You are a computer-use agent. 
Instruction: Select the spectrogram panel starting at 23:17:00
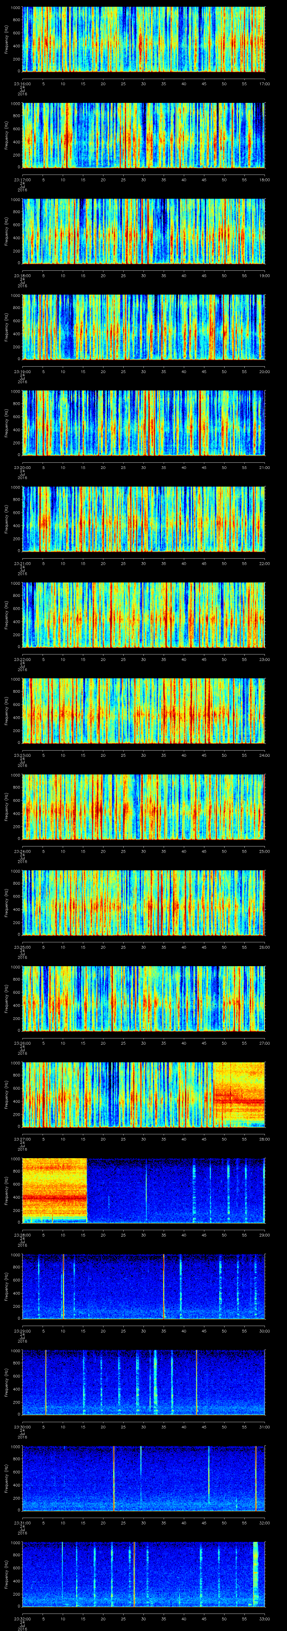[143, 135]
